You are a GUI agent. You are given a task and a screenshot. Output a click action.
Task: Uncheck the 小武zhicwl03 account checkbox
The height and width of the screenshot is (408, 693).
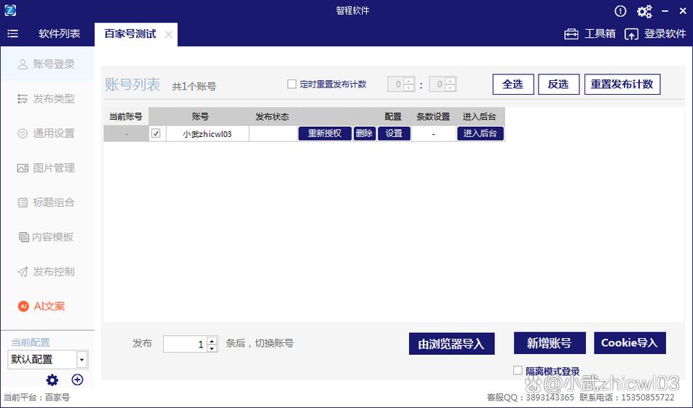tap(156, 133)
